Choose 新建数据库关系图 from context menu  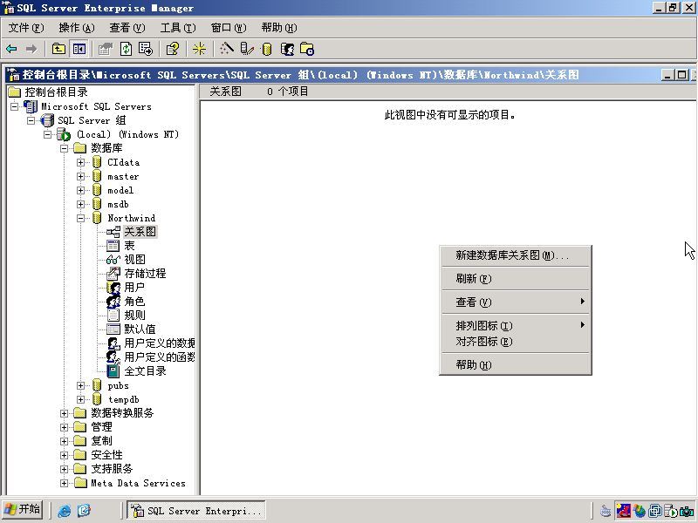tap(515, 255)
